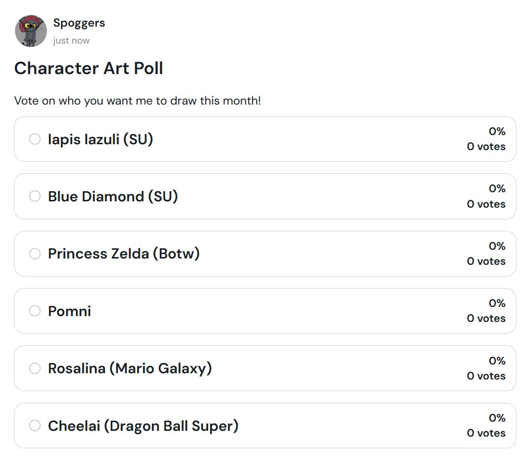Image resolution: width=529 pixels, height=456 pixels.
Task: Click the '0 votes' count for Cheelai
Action: 486,433
